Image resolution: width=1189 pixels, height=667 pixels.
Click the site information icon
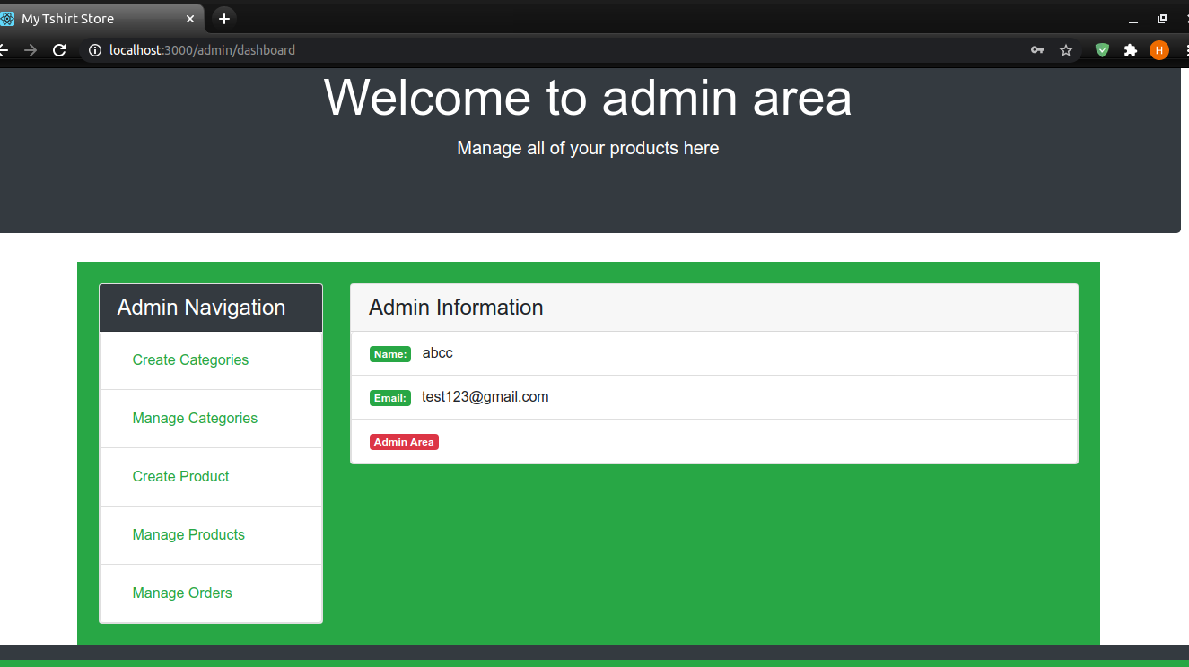pyautogui.click(x=95, y=50)
